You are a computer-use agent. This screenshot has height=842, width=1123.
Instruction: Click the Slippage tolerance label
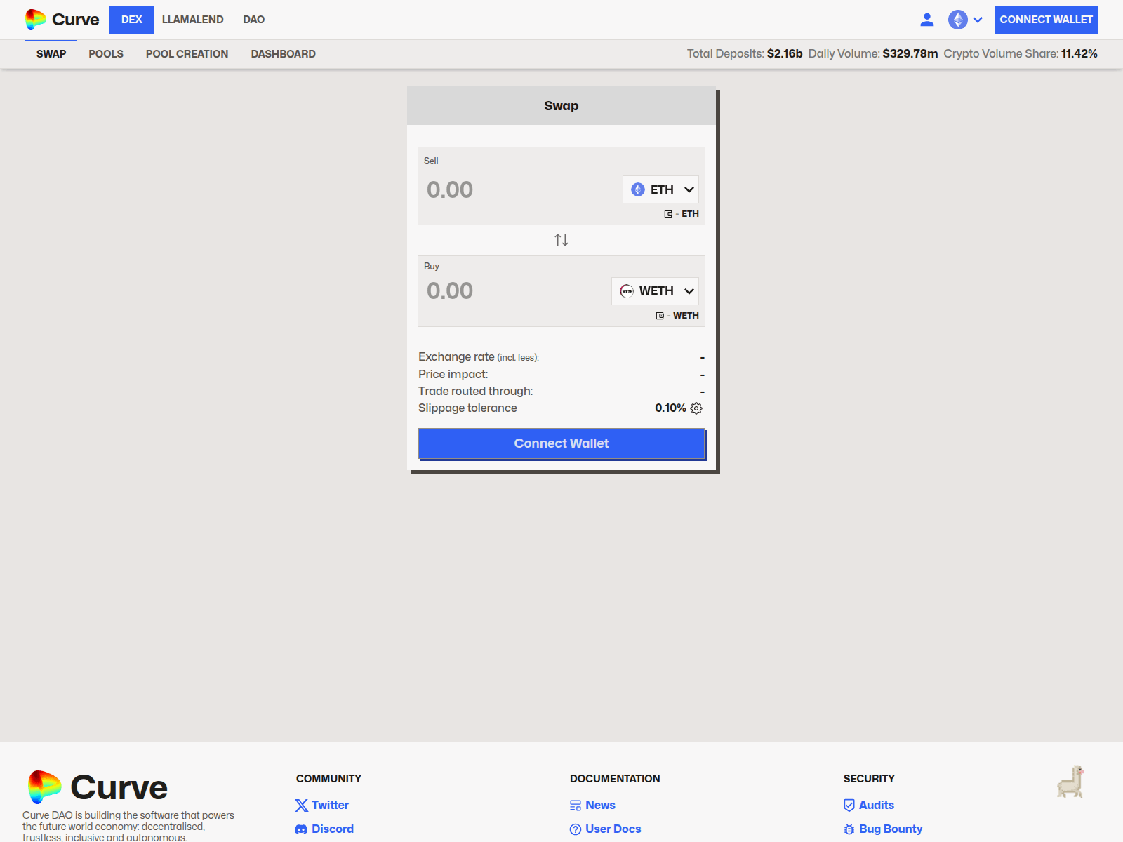467,408
